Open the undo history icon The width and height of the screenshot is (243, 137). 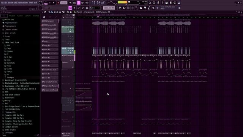[x=150, y=3]
